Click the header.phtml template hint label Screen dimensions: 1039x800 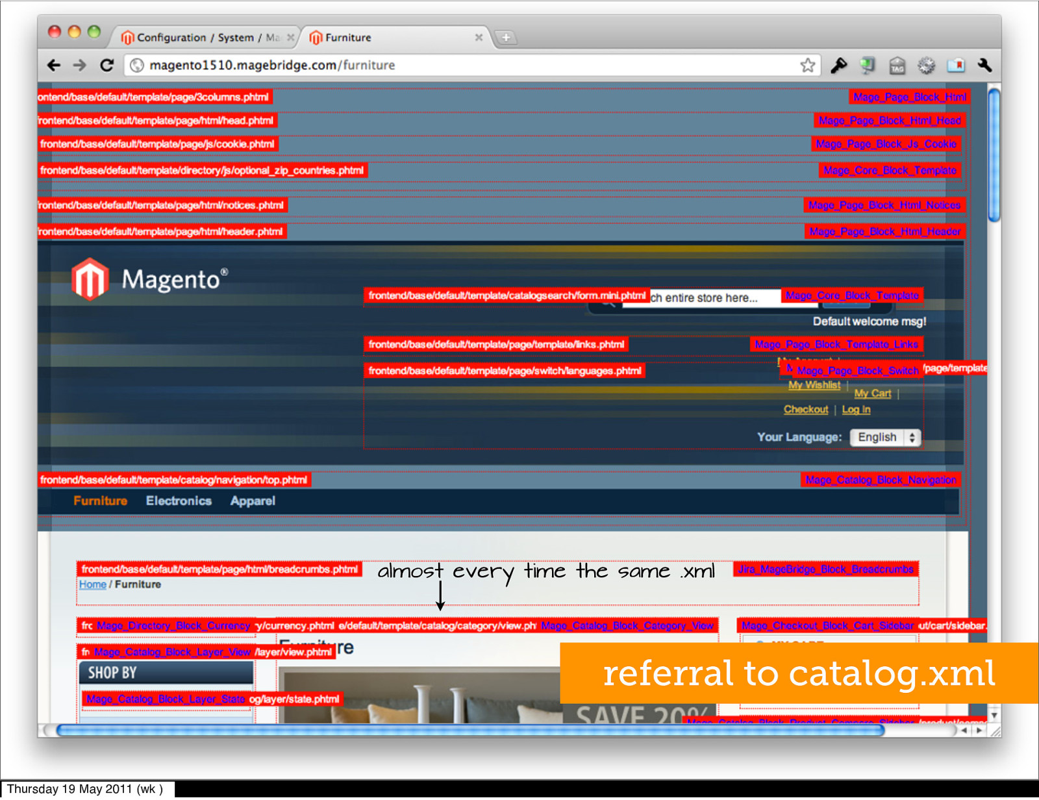[x=162, y=231]
